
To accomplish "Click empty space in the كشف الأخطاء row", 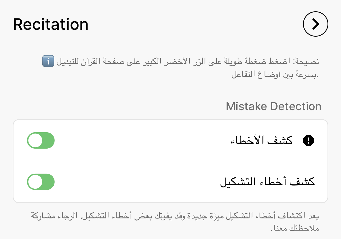I will tap(143, 140).
